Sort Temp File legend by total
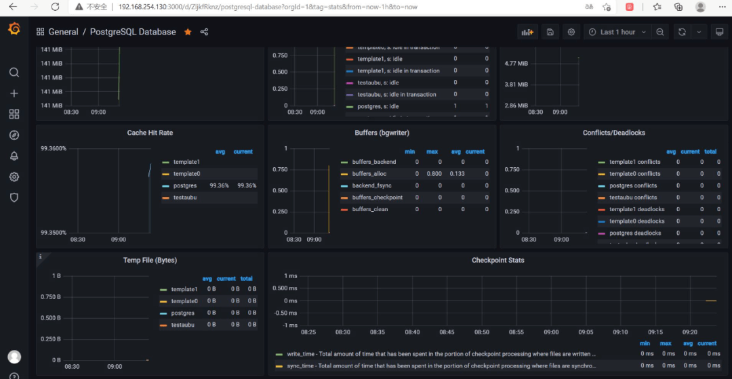Viewport: 732px width, 379px height. pyautogui.click(x=247, y=279)
